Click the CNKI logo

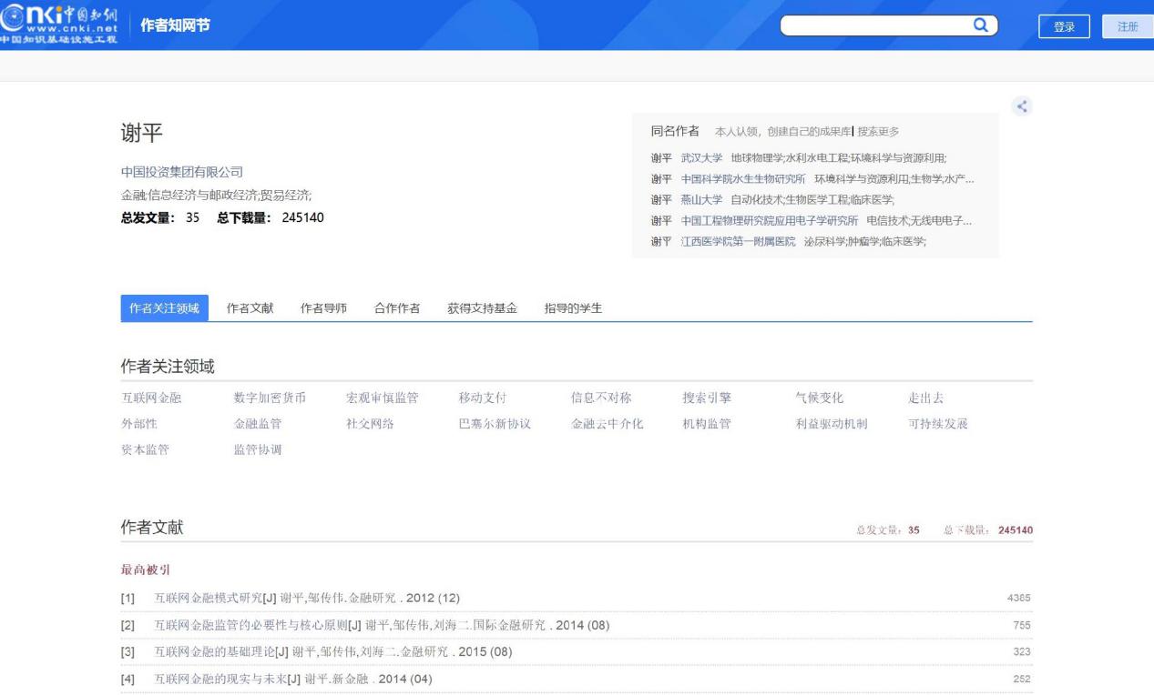click(59, 25)
